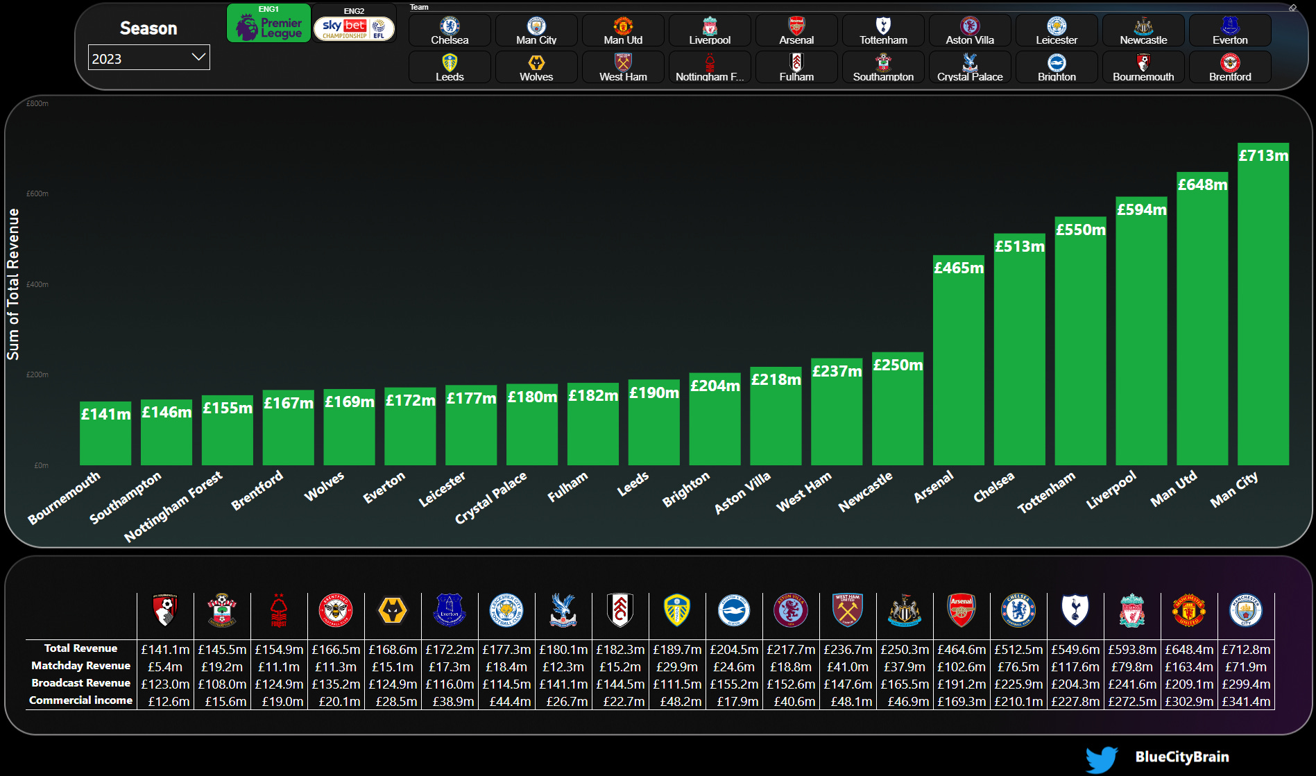Select the Liverpool £594m bar
This screenshot has width=1316, height=776.
click(1141, 331)
